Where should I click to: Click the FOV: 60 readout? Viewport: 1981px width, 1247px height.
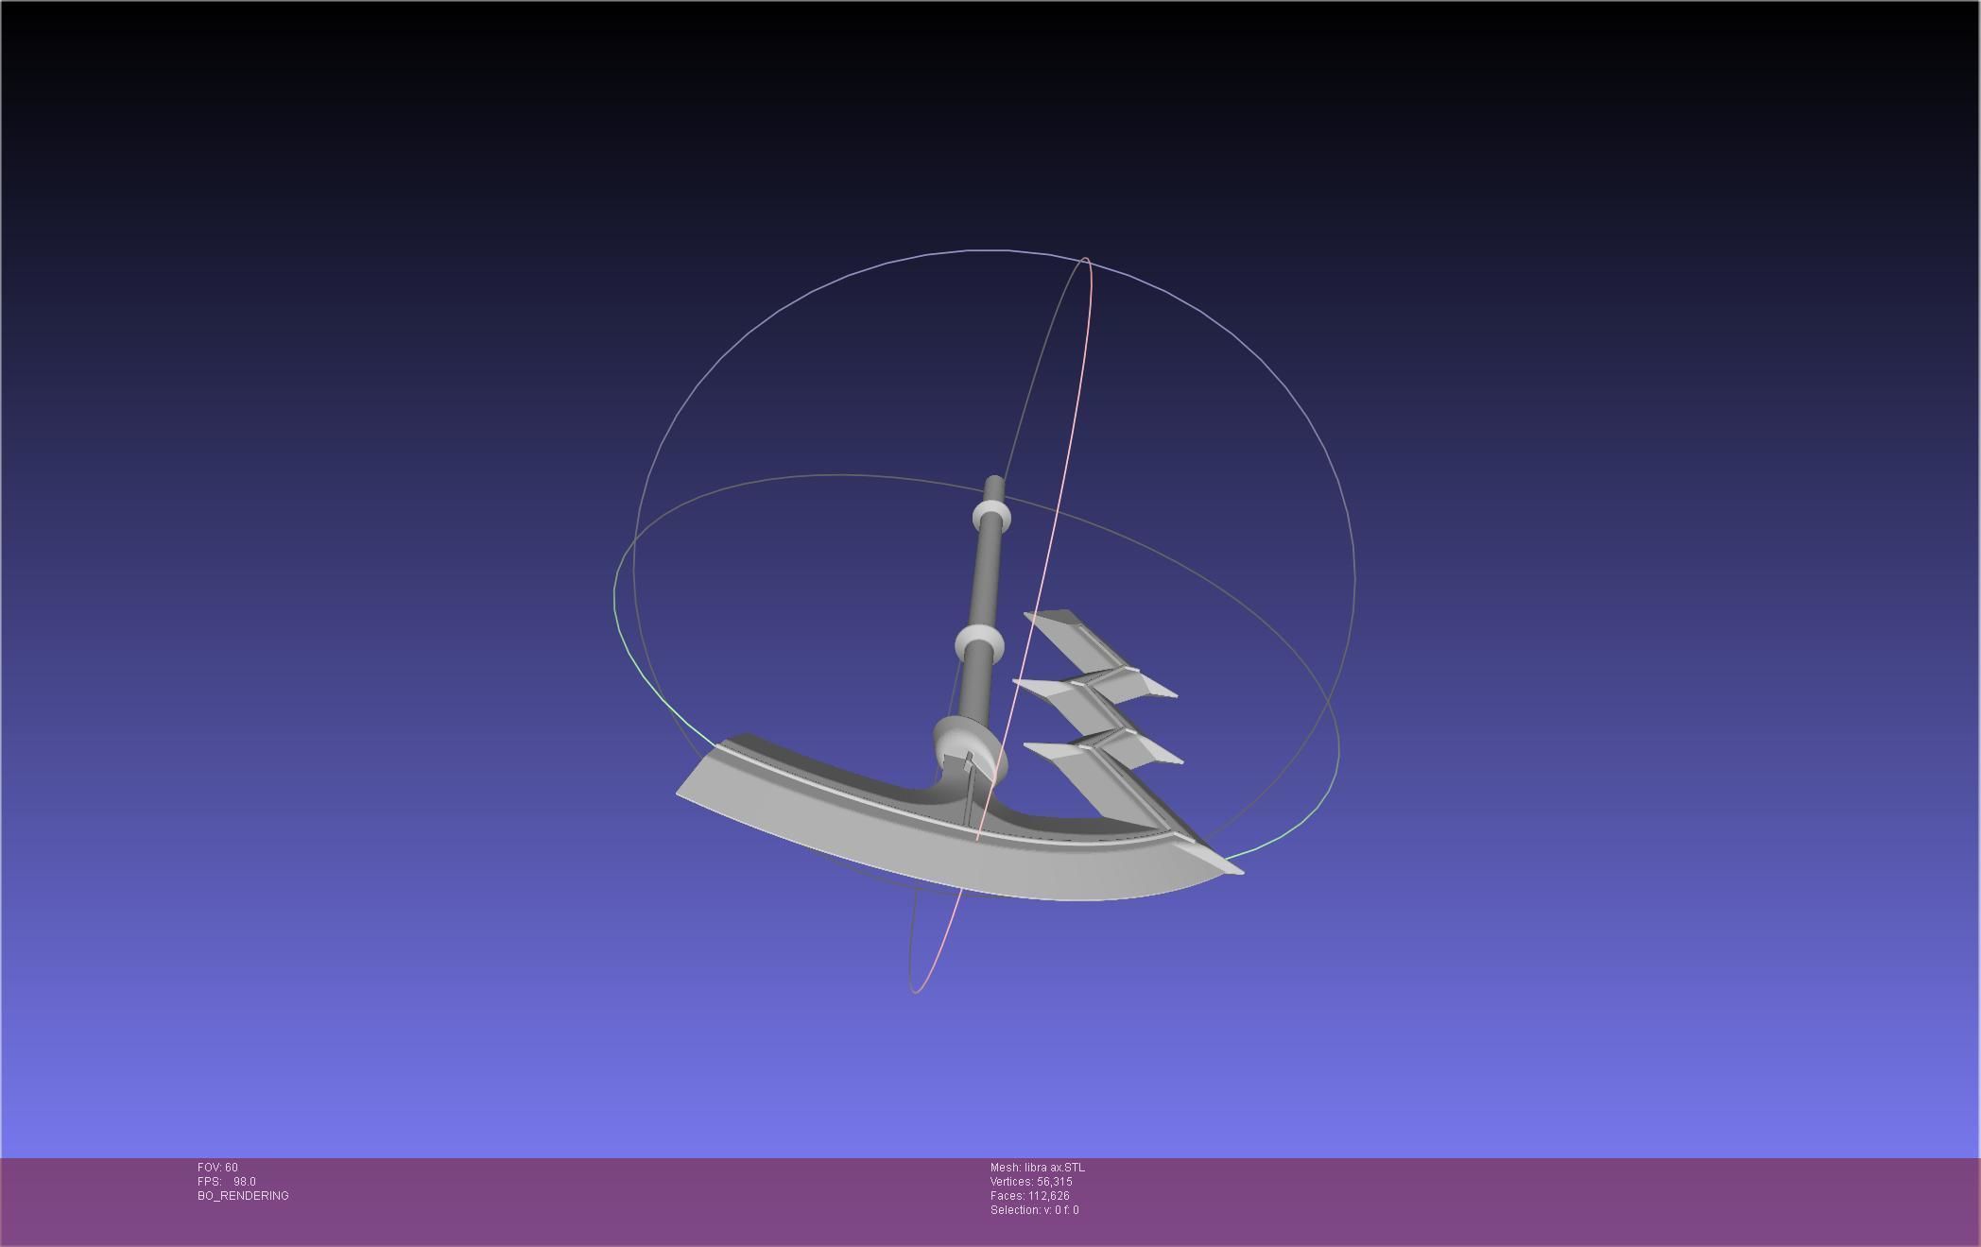[x=217, y=1168]
